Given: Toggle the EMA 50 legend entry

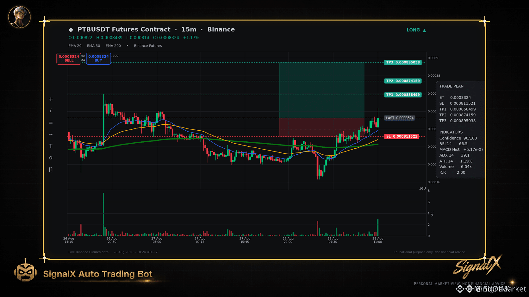Looking at the screenshot, I should click(x=94, y=46).
